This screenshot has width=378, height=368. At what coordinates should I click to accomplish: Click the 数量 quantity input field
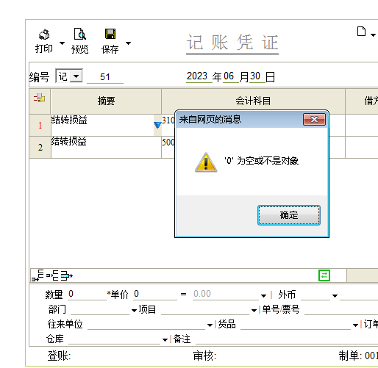(87, 294)
